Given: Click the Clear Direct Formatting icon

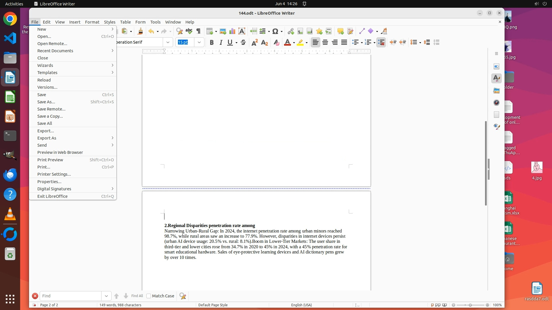Looking at the screenshot, I should pos(276,42).
